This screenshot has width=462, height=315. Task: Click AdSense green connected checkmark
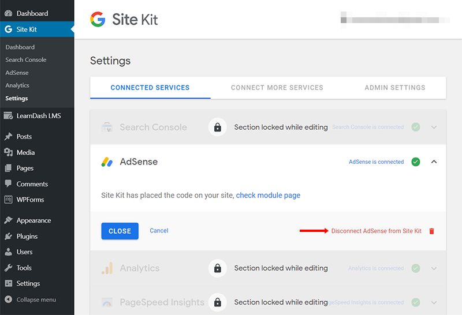pos(416,162)
